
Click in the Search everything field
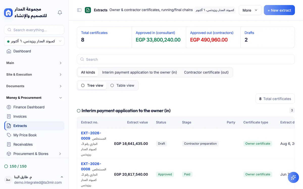tap(34, 30)
